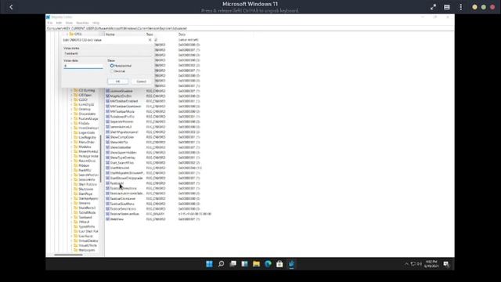Open the three-dot viewer menu
Viewport: 501px width, 282px height.
pyautogui.click(x=460, y=7)
